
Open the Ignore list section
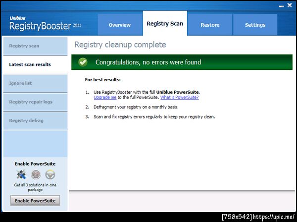pyautogui.click(x=35, y=83)
